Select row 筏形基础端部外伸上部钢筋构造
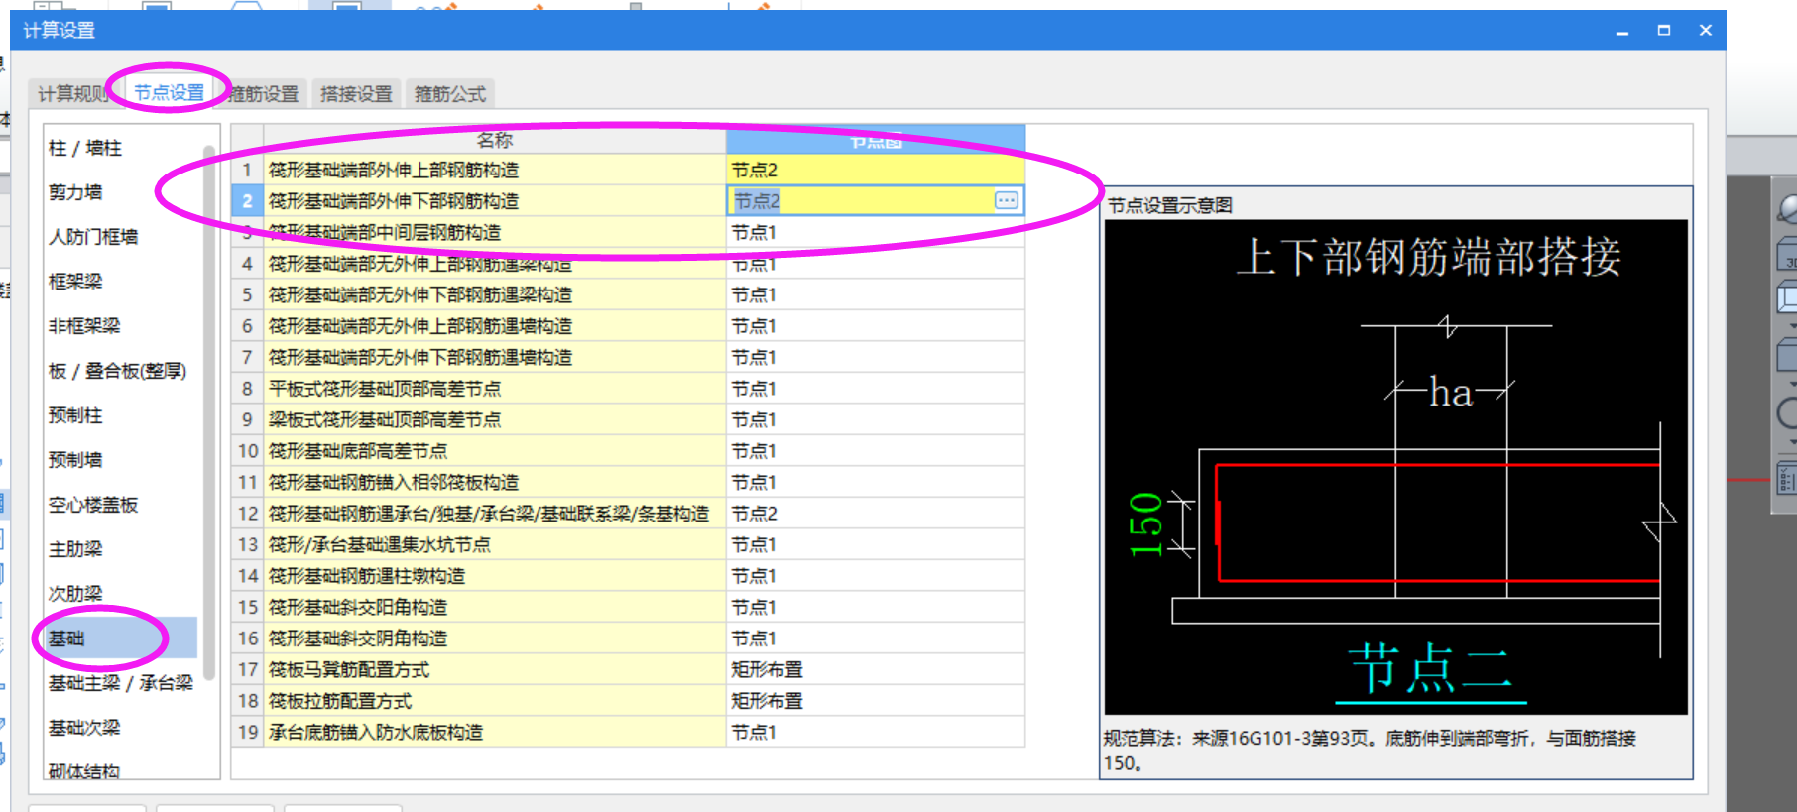This screenshot has width=1797, height=812. [x=494, y=170]
